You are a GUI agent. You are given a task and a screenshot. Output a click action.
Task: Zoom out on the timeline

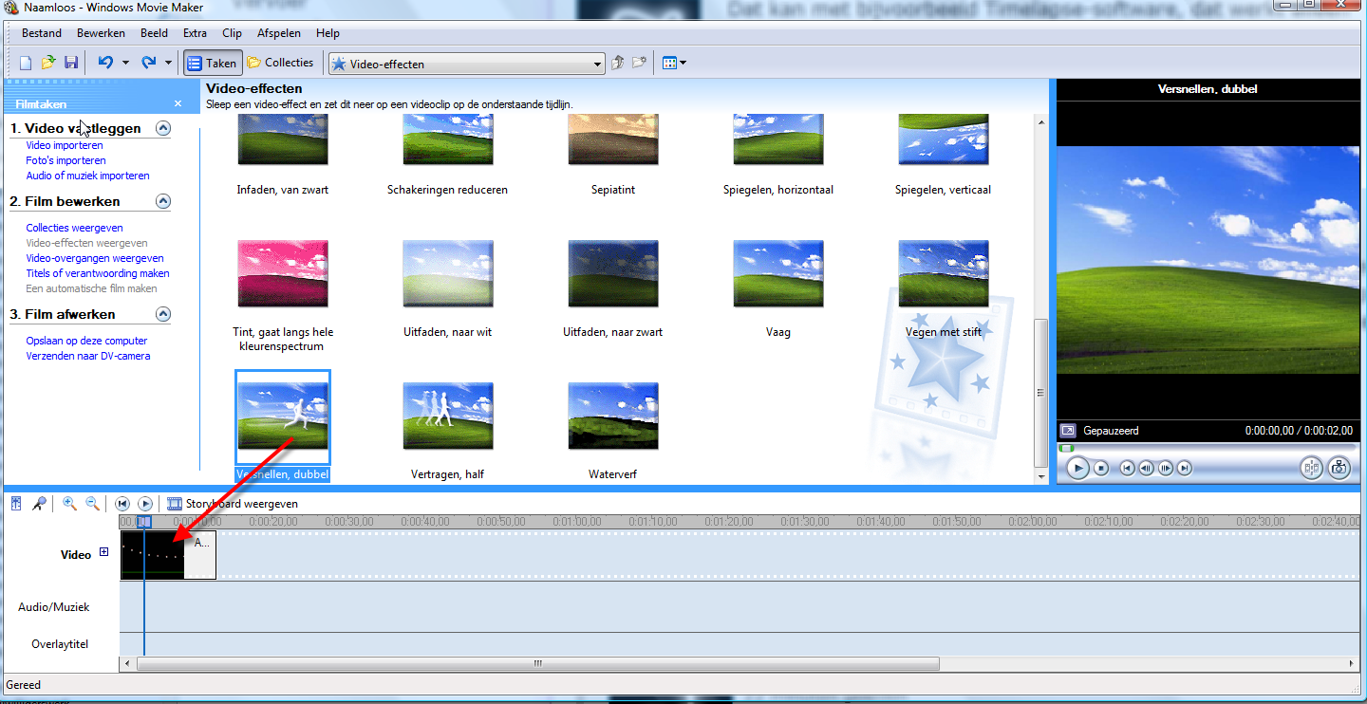pyautogui.click(x=93, y=504)
